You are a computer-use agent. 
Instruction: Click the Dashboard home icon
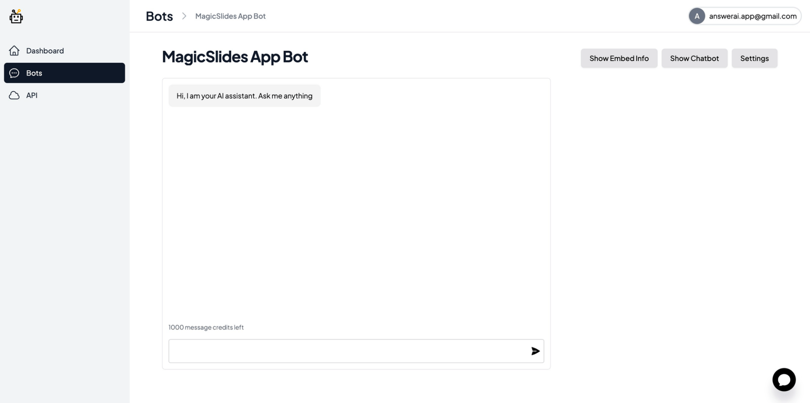pos(14,51)
